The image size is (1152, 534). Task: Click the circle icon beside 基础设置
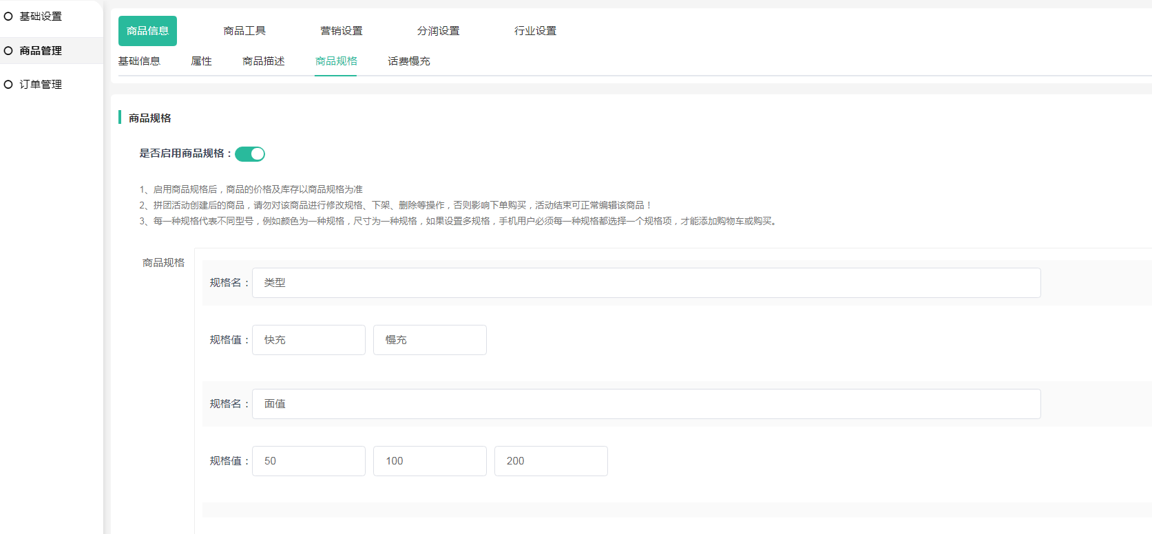coord(8,17)
